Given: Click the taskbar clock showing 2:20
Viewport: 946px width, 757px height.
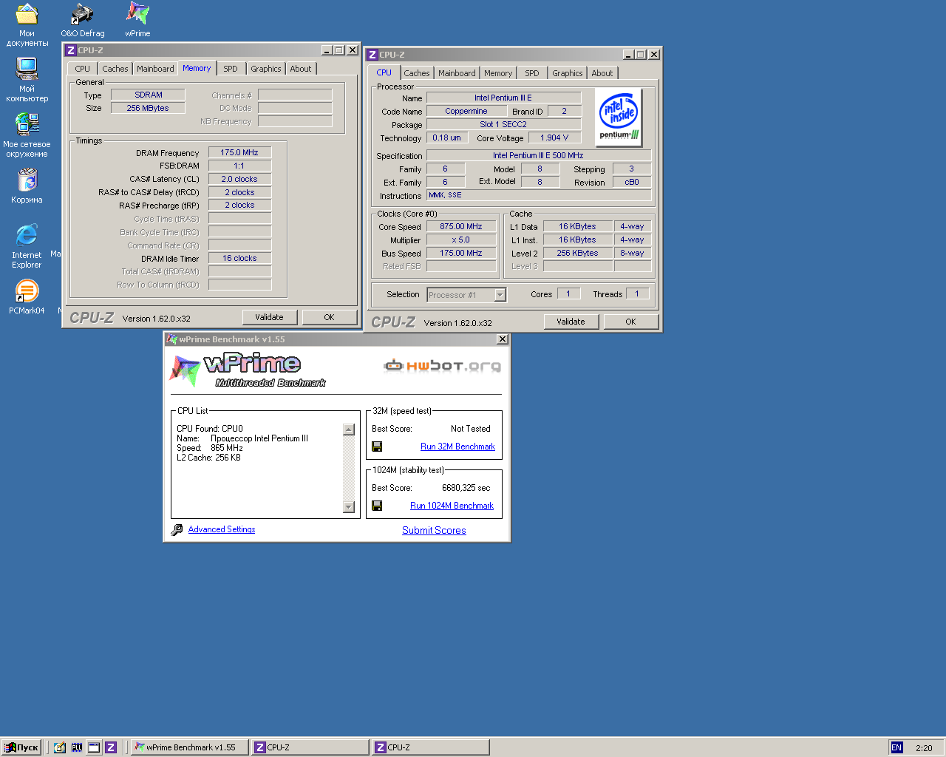Looking at the screenshot, I should pos(924,748).
